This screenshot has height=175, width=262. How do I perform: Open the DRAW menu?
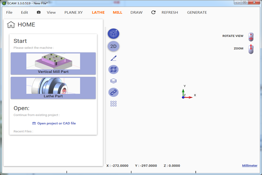pyautogui.click(x=137, y=12)
